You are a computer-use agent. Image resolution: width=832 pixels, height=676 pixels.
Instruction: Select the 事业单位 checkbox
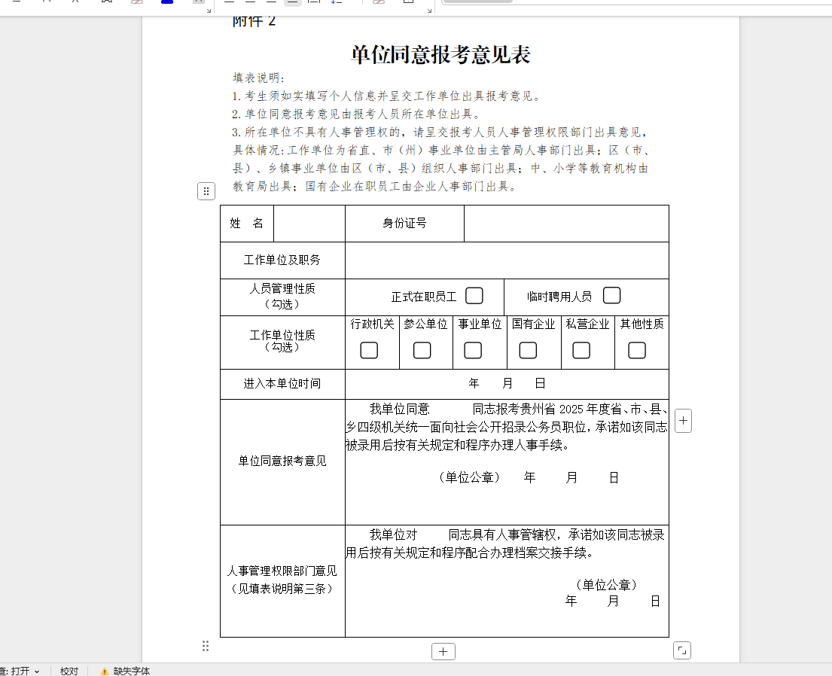click(x=473, y=350)
